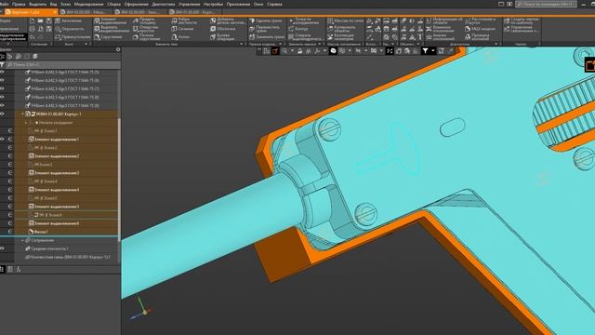Click the tree search field
Screen dimensions: 595x335
[62, 64]
